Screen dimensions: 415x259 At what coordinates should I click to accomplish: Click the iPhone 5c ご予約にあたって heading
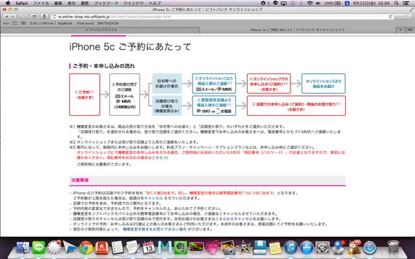tap(130, 47)
